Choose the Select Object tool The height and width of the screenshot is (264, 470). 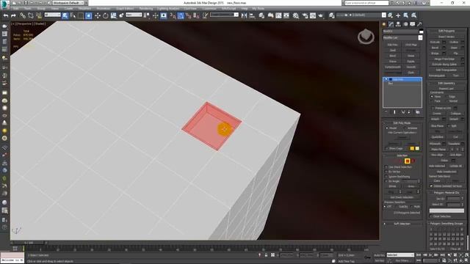(x=65, y=15)
